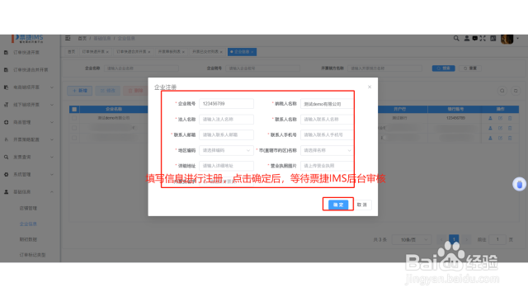Screen dimensions: 528x297
Task: Open the 地区编码 dropdown
Action: [226, 150]
